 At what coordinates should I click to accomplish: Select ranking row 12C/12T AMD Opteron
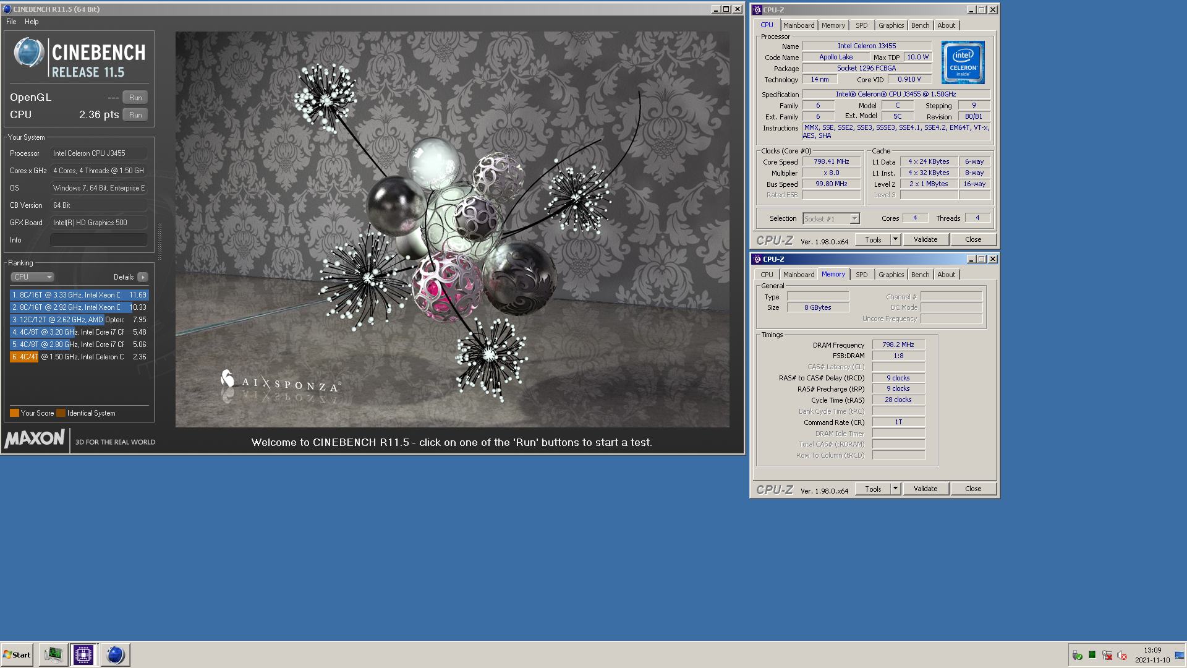[79, 320]
